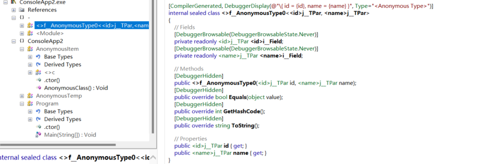The width and height of the screenshot is (480, 164).
Task: Expand the References node
Action: [13, 10]
